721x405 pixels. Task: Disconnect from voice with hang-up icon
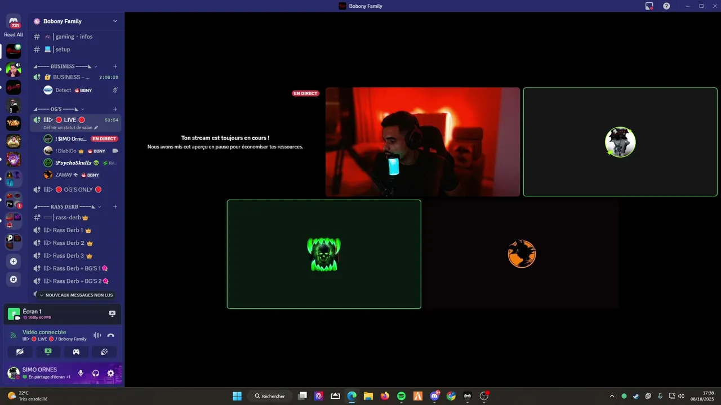point(111,335)
